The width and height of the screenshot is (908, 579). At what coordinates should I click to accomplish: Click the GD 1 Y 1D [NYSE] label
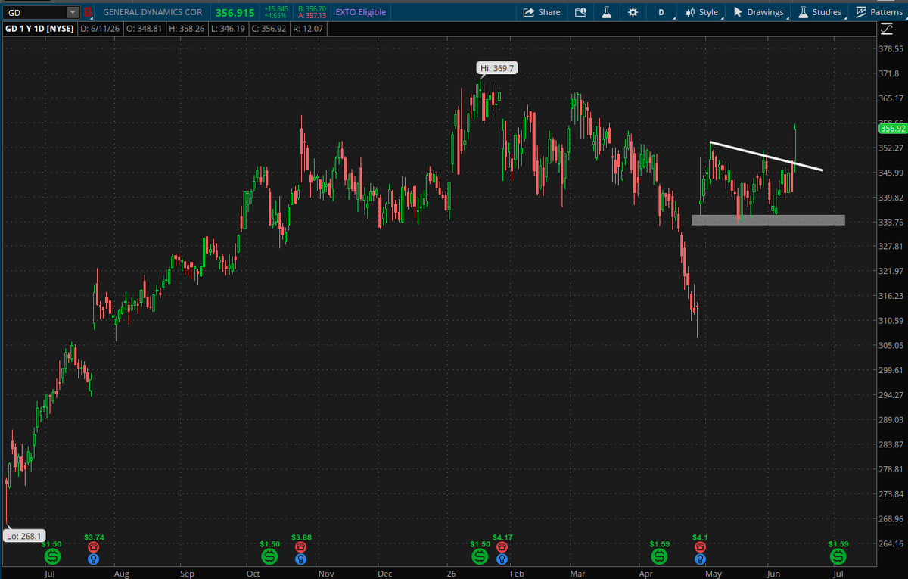click(39, 29)
